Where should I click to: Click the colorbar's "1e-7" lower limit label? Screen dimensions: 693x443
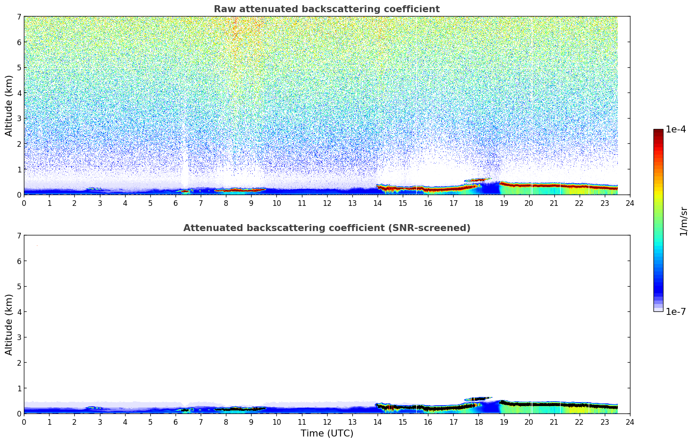point(676,312)
